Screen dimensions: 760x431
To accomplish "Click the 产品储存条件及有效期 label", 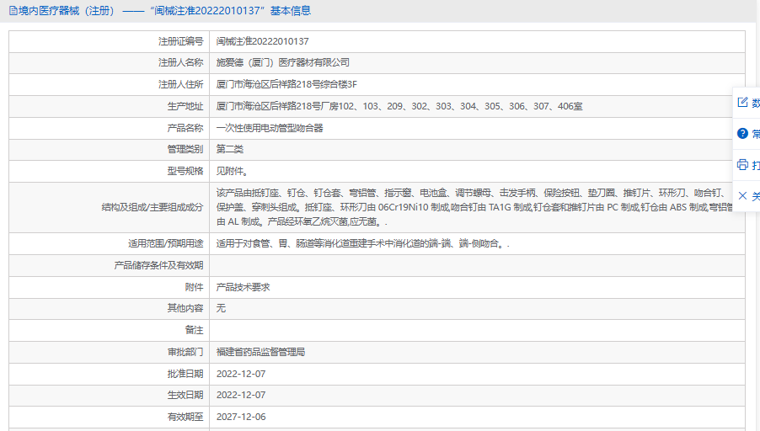I will click(x=158, y=265).
